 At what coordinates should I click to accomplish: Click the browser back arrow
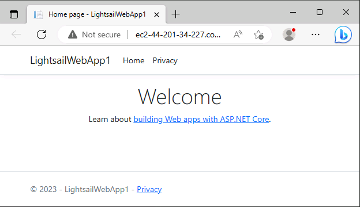[x=16, y=34]
